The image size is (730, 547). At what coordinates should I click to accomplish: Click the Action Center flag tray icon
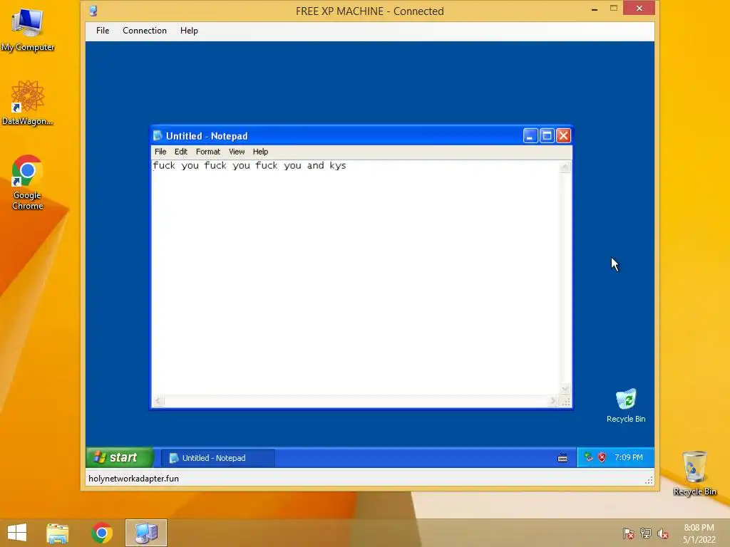coord(629,533)
